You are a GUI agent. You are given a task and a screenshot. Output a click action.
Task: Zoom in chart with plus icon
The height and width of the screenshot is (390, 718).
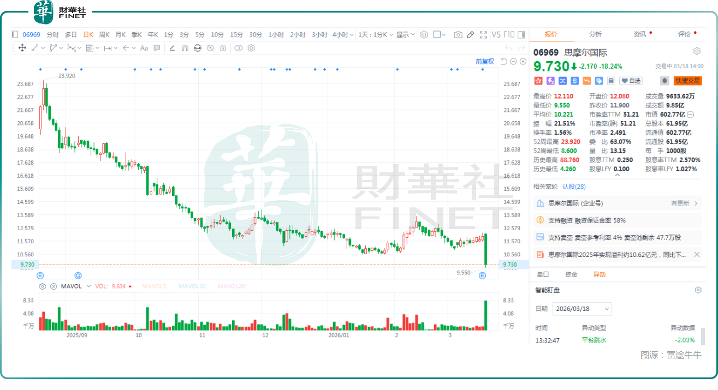click(524, 62)
